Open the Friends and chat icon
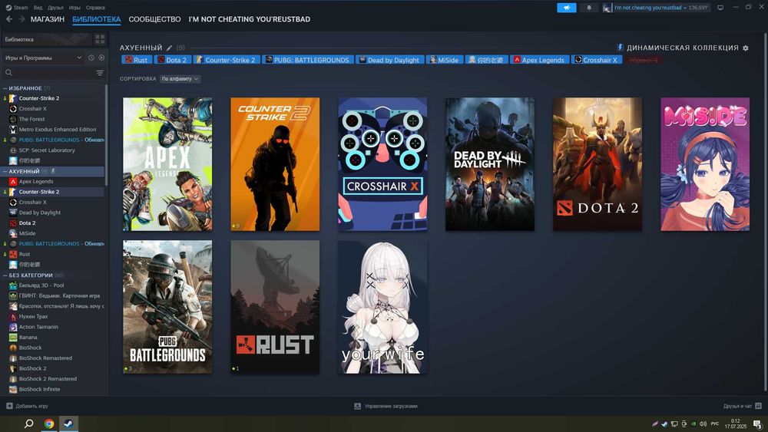 (x=758, y=406)
